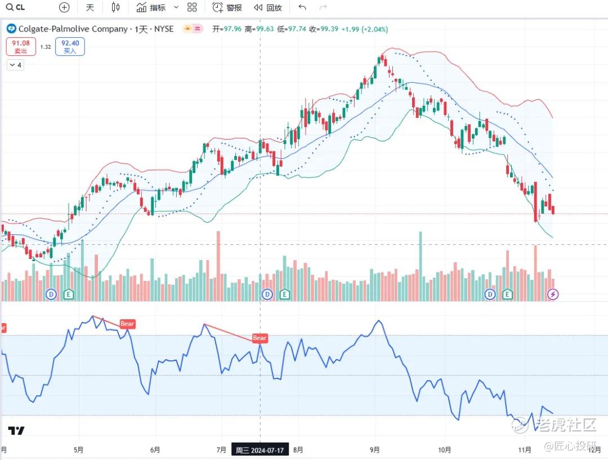Click the undo arrow icon
Viewport: 608px width, 460px height.
tap(302, 7)
